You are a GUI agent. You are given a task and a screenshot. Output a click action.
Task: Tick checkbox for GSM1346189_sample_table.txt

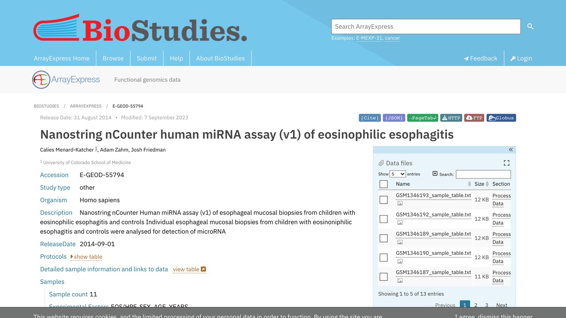tap(383, 238)
